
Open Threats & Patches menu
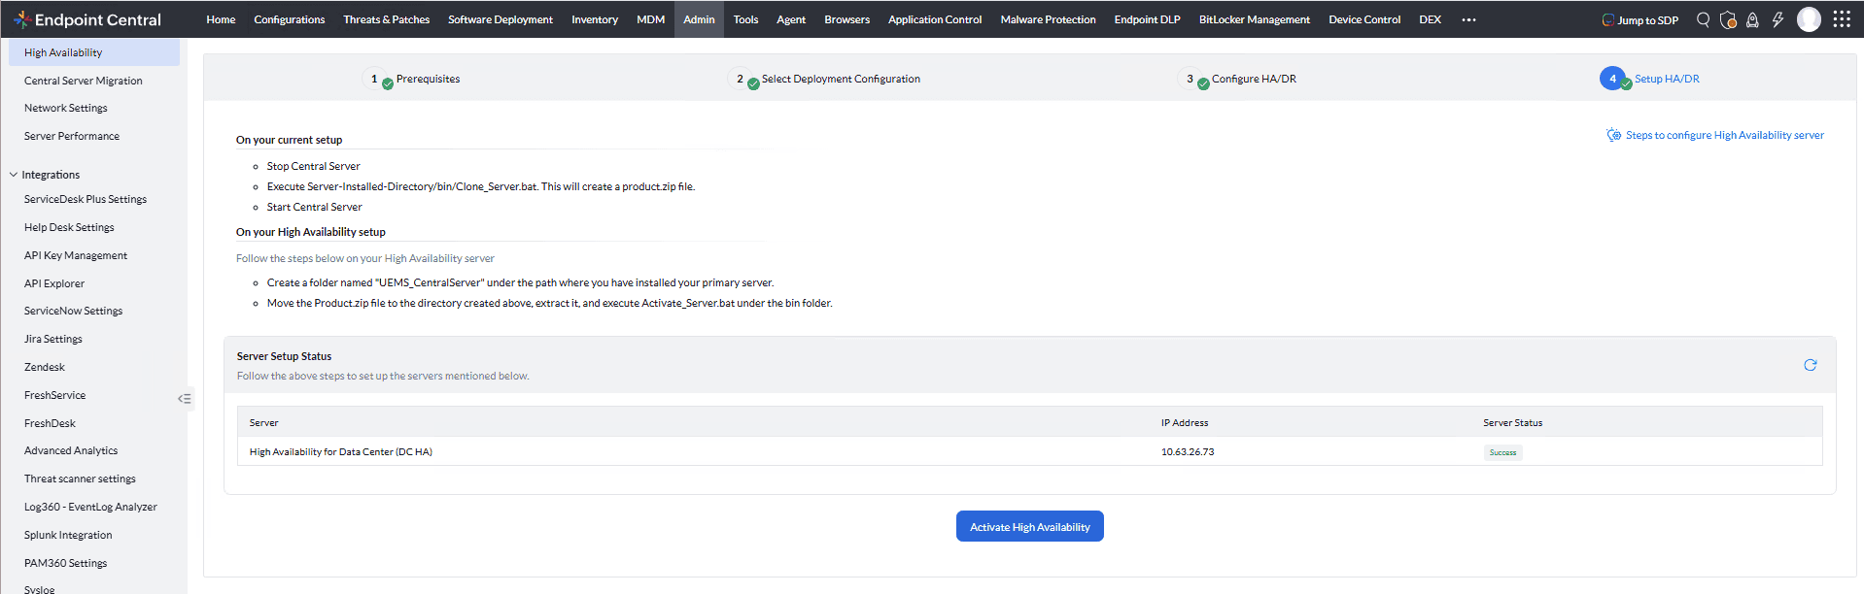click(x=386, y=19)
